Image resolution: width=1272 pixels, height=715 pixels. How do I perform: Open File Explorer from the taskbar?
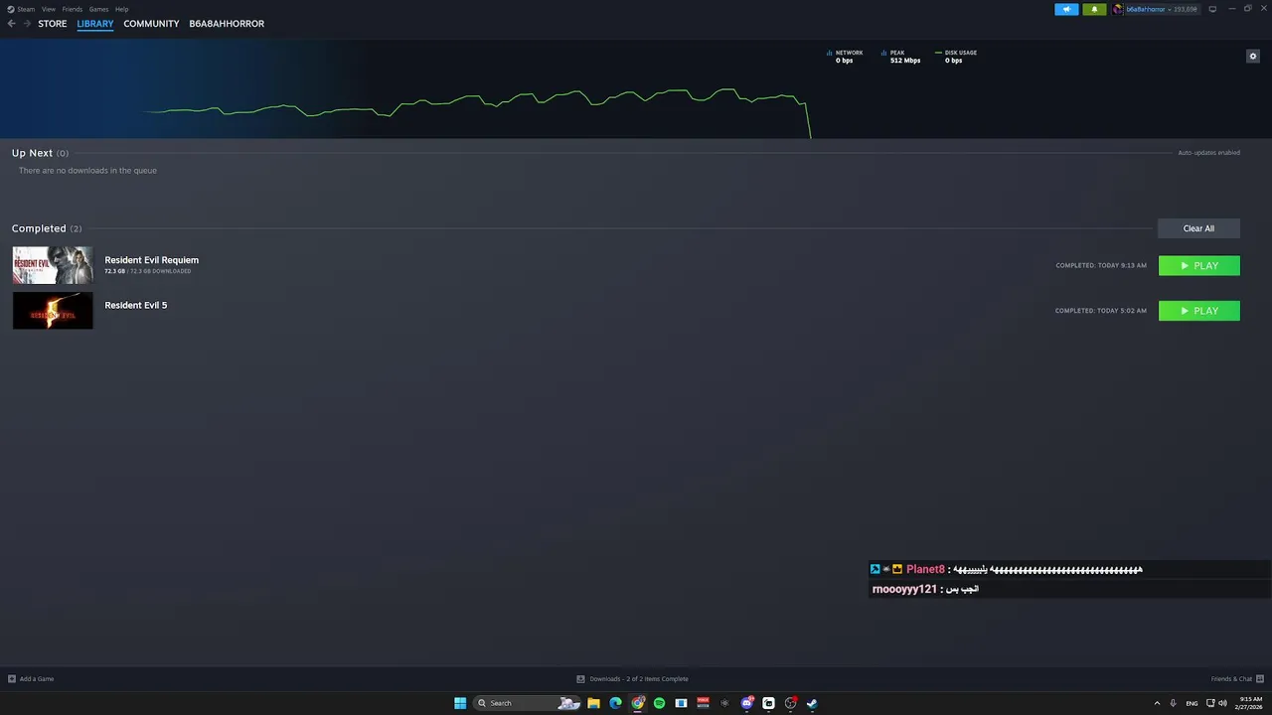click(x=593, y=703)
